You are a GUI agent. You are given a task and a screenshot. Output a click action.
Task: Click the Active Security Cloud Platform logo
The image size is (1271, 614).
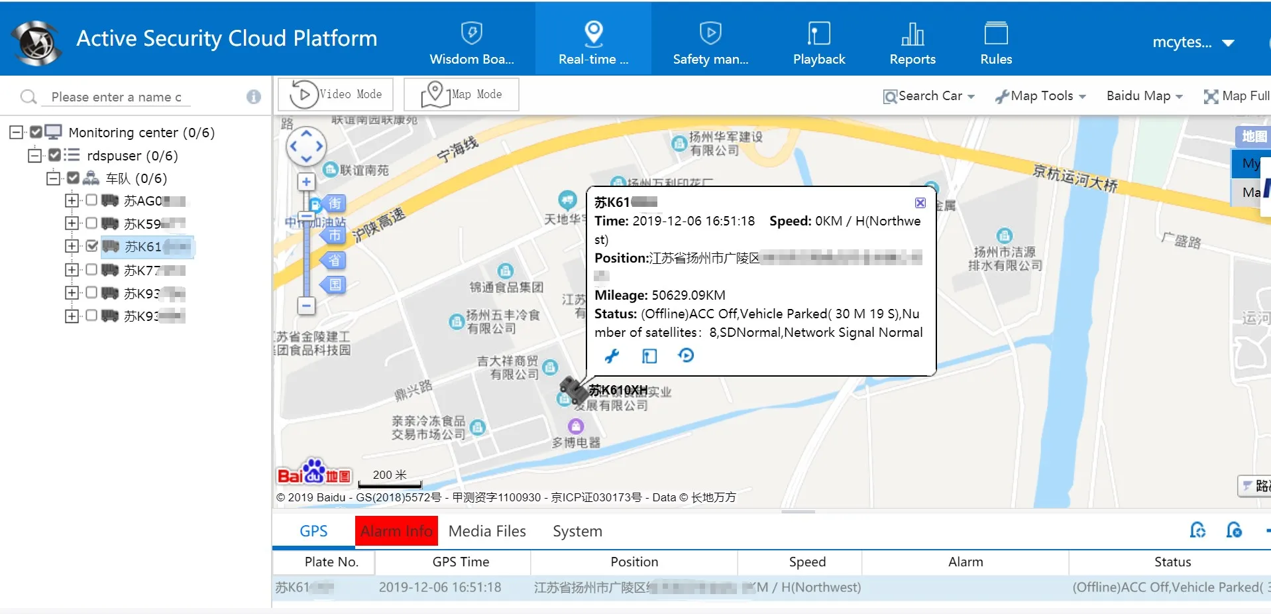click(38, 42)
